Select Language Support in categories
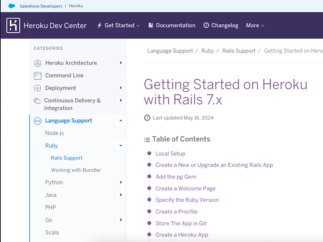This screenshot has width=323, height=242. coord(68,121)
